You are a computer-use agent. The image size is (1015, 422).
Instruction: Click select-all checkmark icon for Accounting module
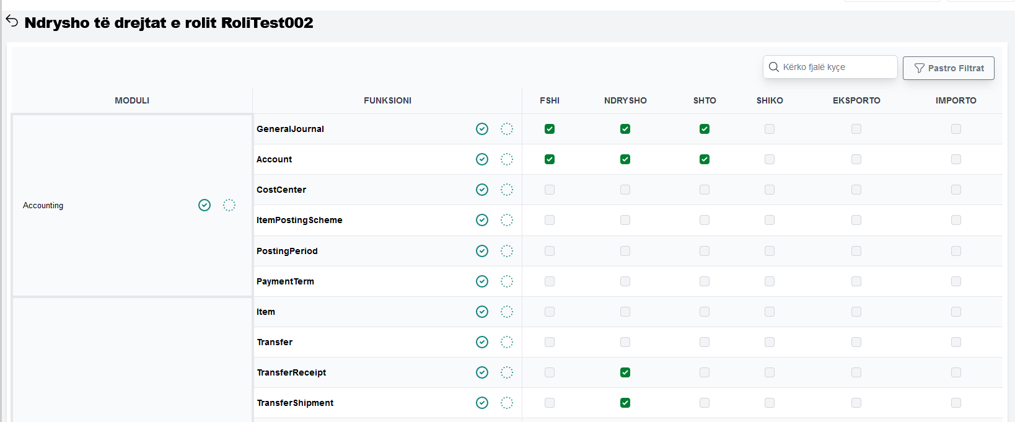204,205
